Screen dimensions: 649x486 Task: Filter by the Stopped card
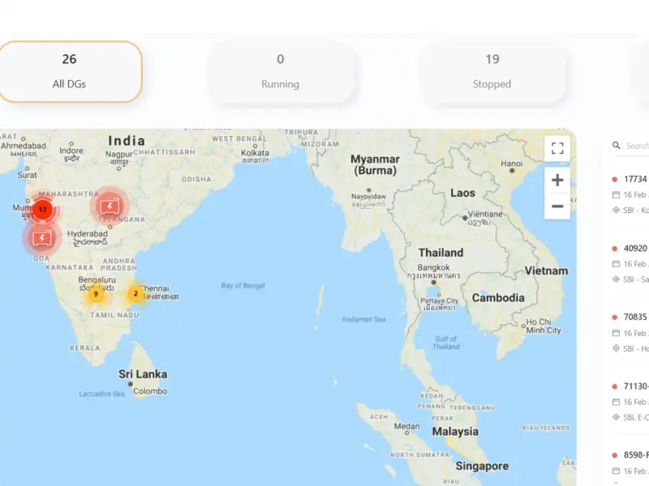coord(492,71)
